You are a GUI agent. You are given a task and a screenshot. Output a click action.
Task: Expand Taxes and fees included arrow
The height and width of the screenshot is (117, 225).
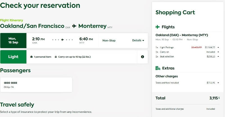coord(218,83)
